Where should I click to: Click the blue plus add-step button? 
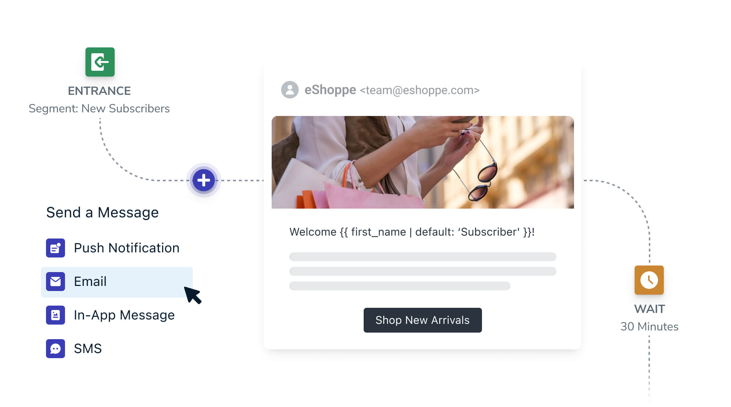point(204,180)
